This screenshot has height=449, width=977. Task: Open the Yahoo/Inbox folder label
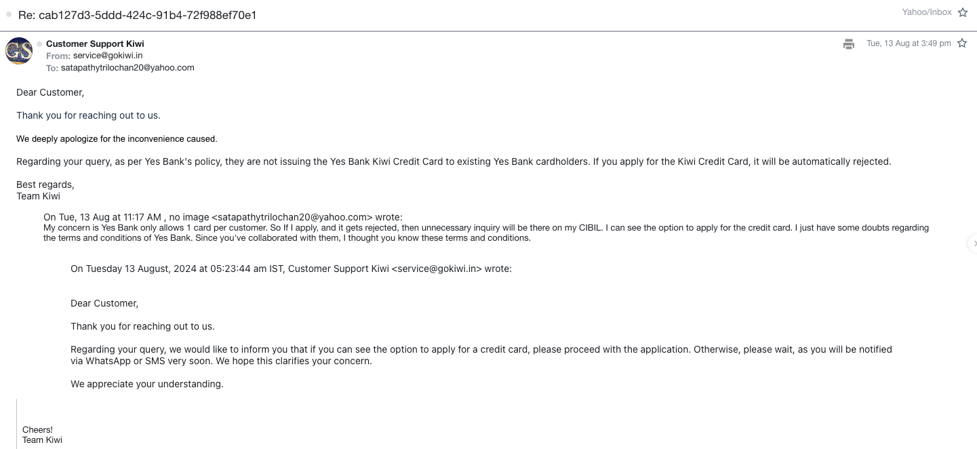(x=927, y=12)
